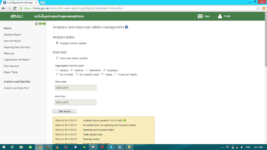This screenshot has height=150, width=267.
Task: Open a new browser tab
Action: coord(43,3)
